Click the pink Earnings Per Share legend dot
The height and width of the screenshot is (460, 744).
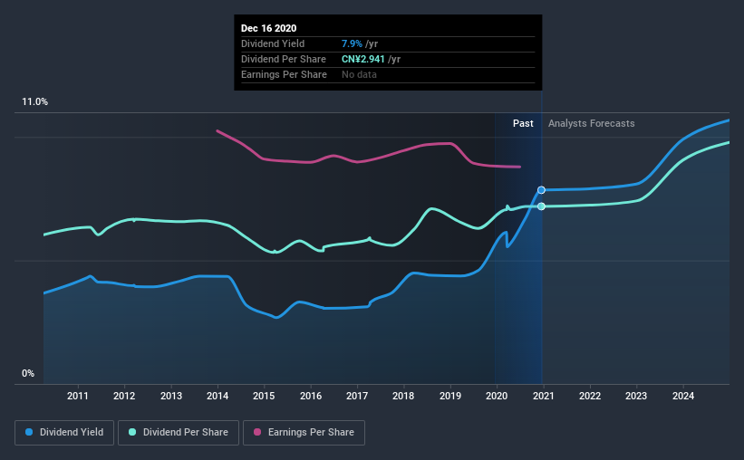[x=257, y=432]
